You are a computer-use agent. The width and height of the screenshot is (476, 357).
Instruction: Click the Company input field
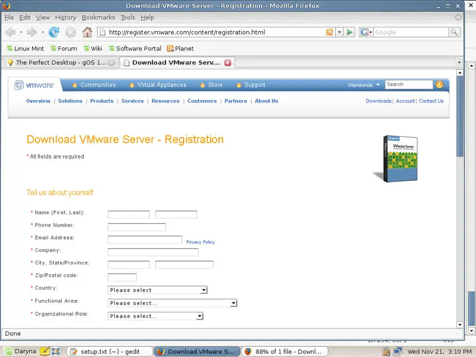point(153,252)
